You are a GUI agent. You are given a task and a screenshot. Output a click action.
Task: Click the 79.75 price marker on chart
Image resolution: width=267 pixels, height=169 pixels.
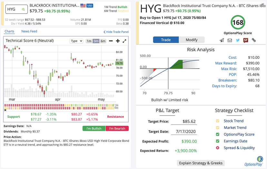point(119,63)
